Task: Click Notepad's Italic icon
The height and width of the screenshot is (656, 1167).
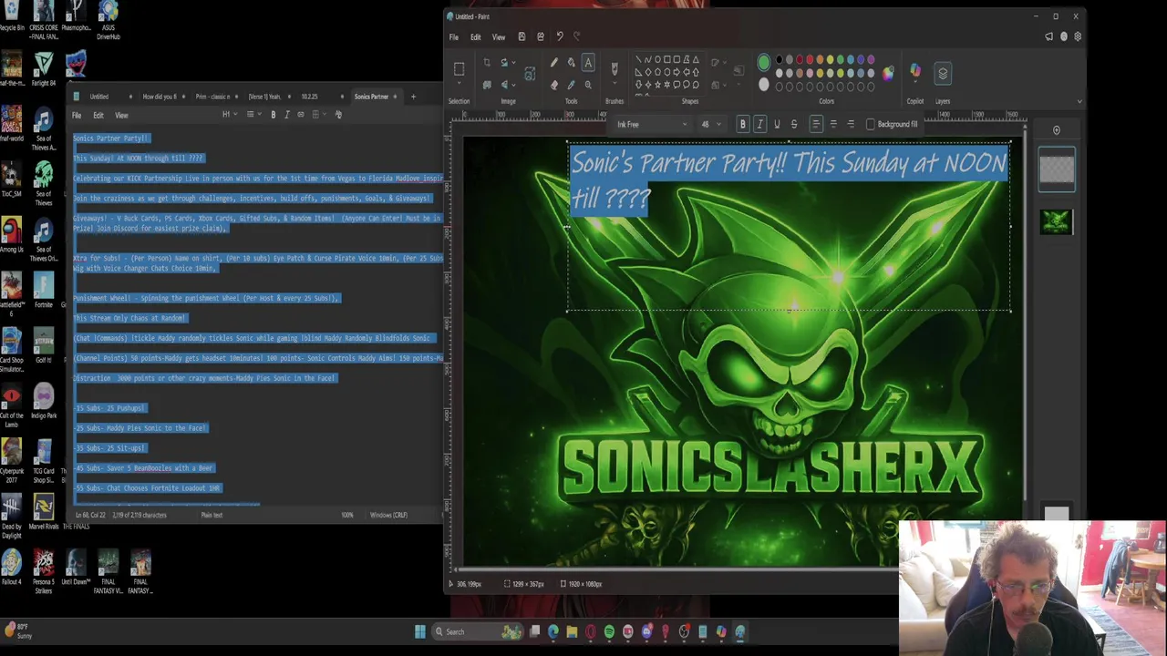Action: [286, 115]
